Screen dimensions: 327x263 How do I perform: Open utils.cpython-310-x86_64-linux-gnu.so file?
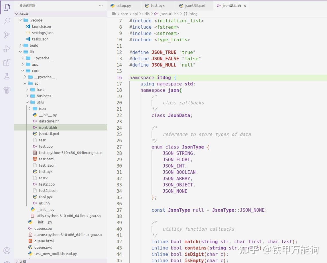pyautogui.click(x=60, y=216)
